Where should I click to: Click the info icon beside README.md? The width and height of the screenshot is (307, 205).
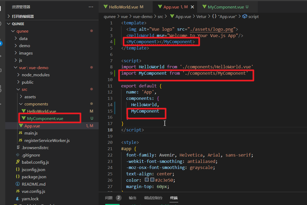coord(18,184)
